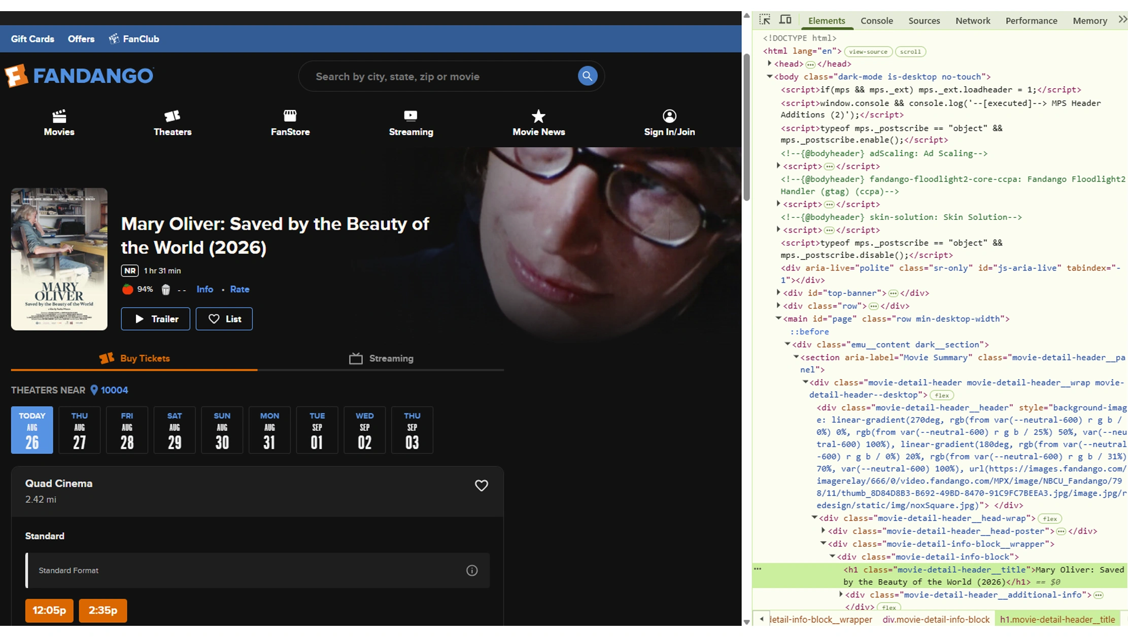
Task: Click the Tomatometer tomato icon
Action: coord(127,289)
